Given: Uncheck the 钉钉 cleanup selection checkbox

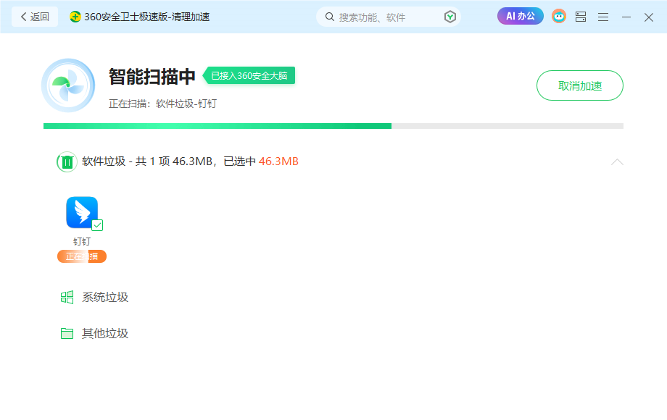Looking at the screenshot, I should [96, 225].
